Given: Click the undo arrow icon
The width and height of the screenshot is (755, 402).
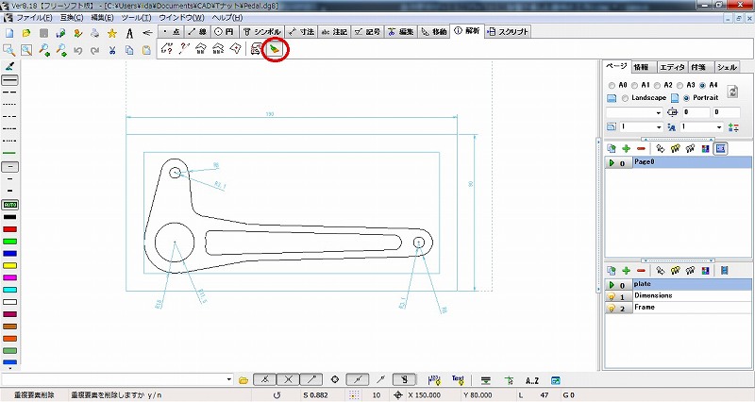Looking at the screenshot, I should click(77, 49).
